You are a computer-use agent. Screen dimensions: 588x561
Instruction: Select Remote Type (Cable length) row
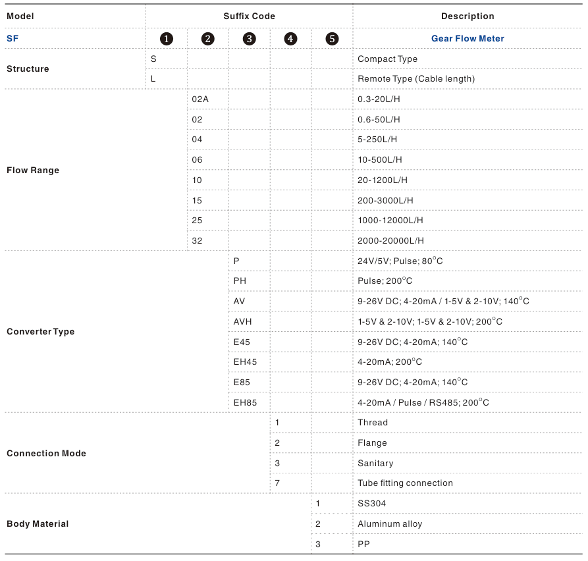click(415, 79)
